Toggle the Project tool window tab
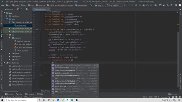The width and height of the screenshot is (182, 102). click(x=2, y=33)
